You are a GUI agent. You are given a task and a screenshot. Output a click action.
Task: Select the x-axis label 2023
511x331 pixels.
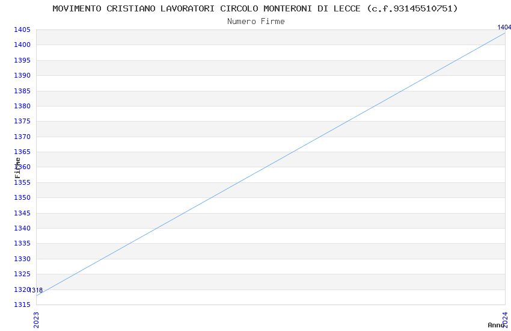(x=36, y=320)
